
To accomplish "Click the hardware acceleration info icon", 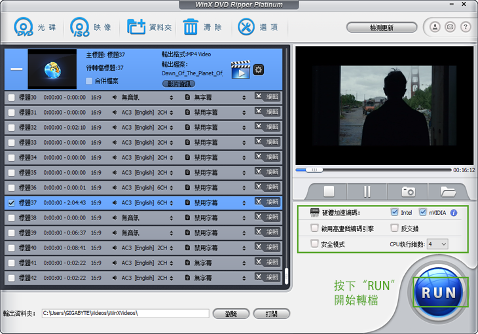I will click(454, 213).
